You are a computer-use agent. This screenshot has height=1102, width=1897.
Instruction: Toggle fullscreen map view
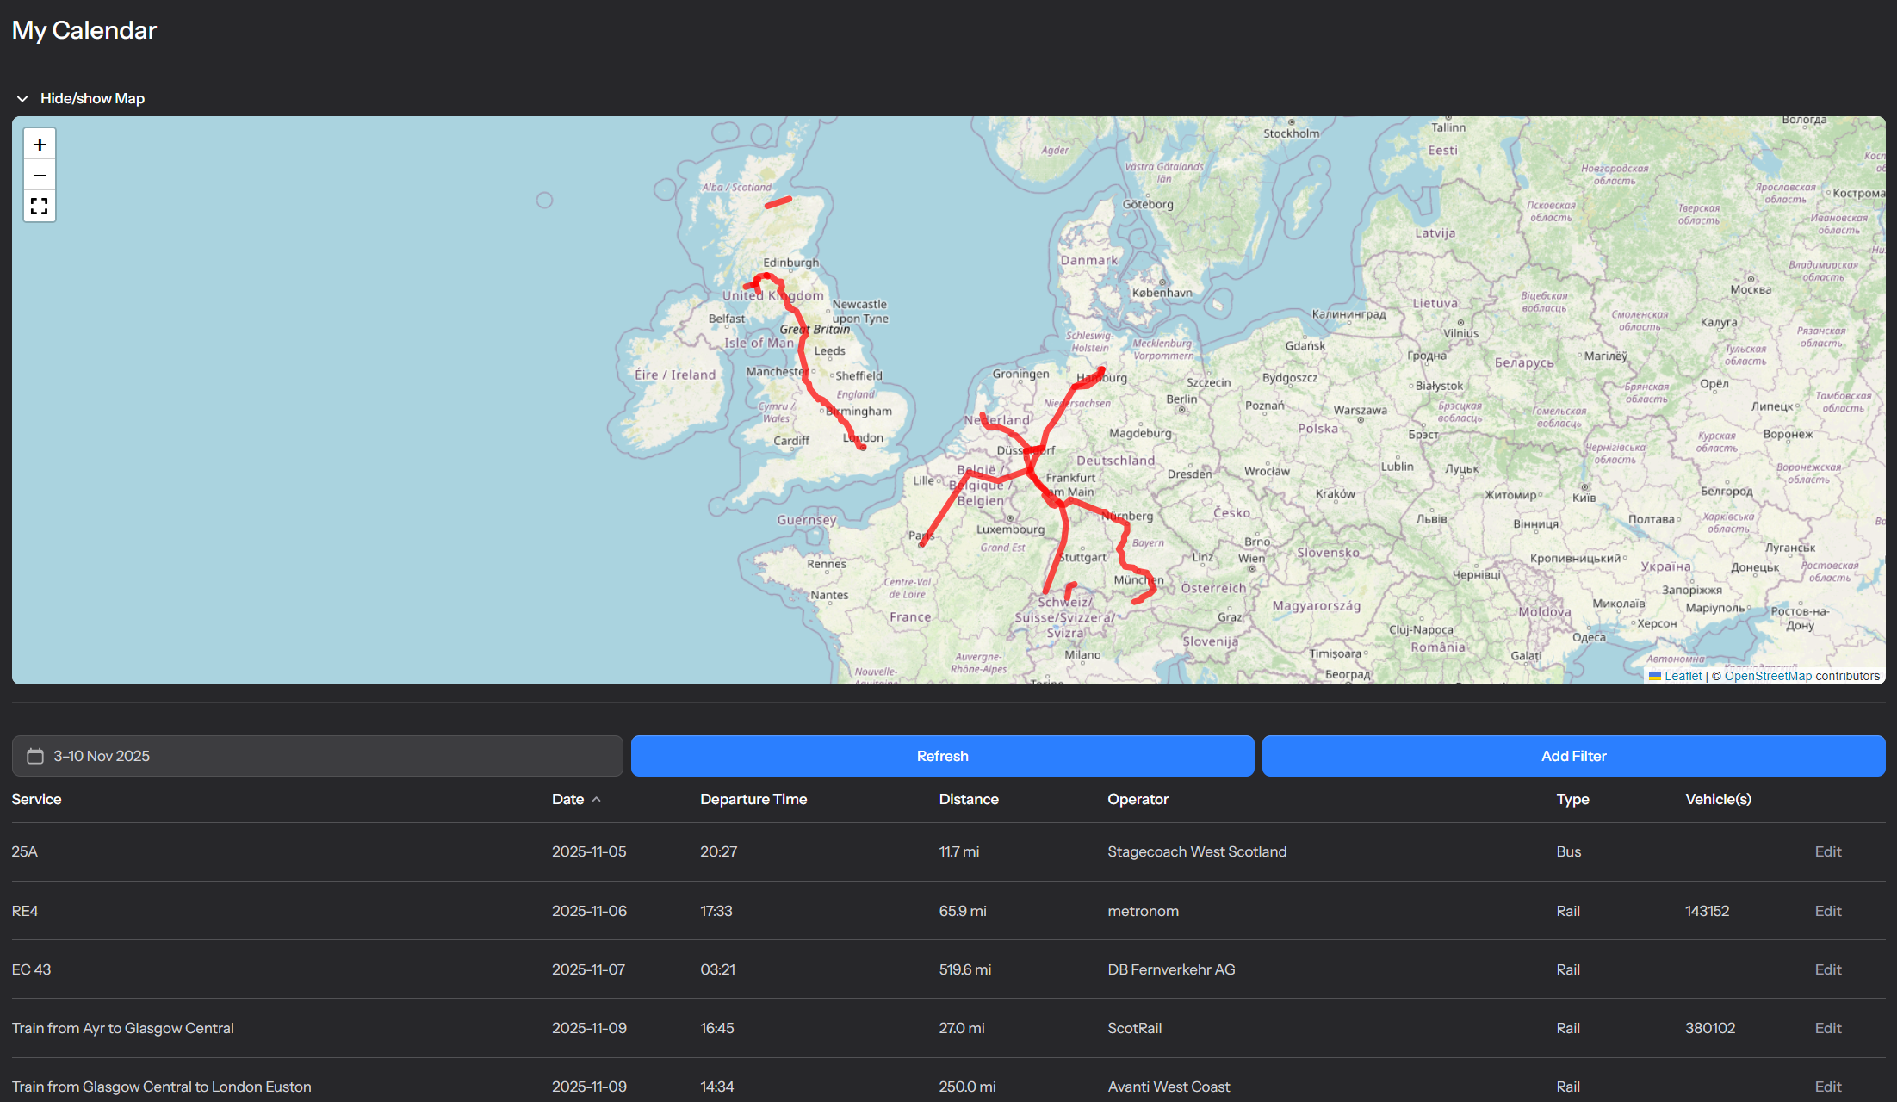[x=40, y=206]
